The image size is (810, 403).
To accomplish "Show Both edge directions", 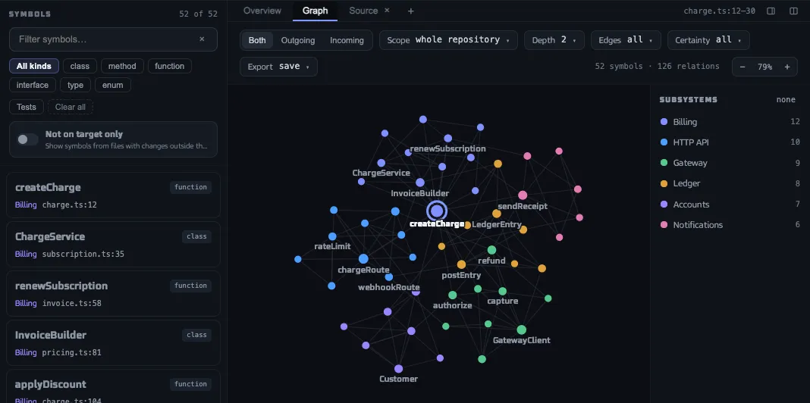I will coord(257,40).
